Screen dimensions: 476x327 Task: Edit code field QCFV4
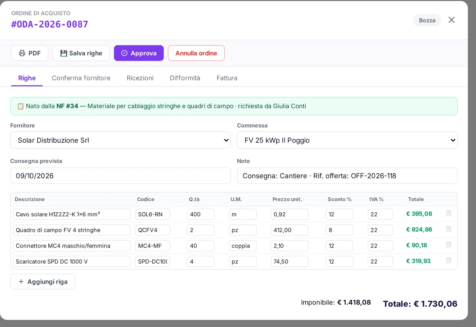pyautogui.click(x=153, y=230)
